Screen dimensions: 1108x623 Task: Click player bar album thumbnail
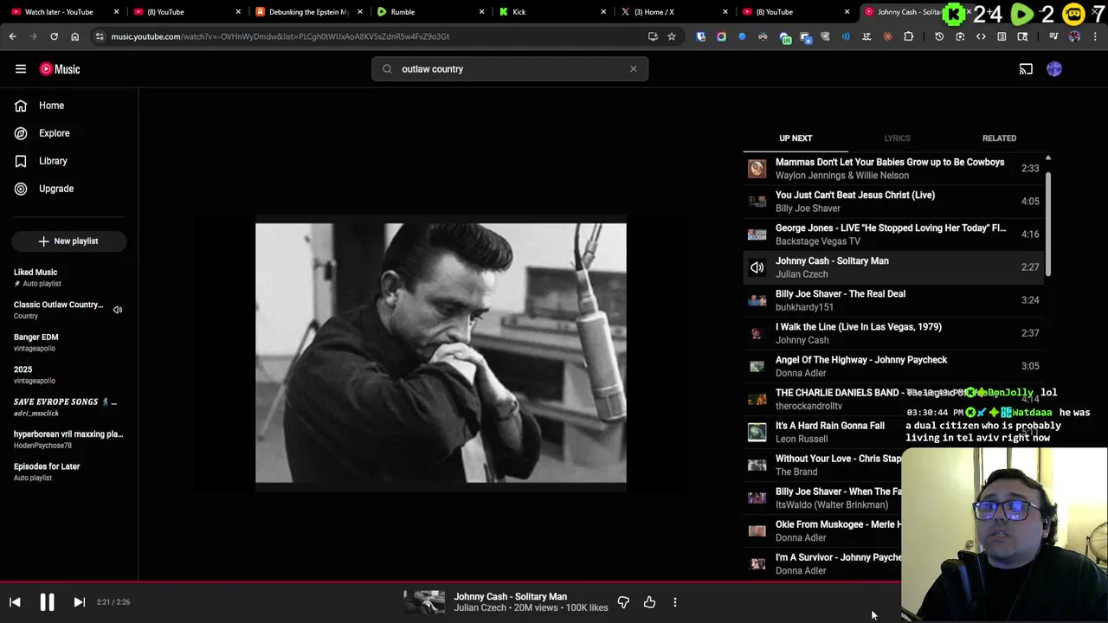click(x=424, y=602)
